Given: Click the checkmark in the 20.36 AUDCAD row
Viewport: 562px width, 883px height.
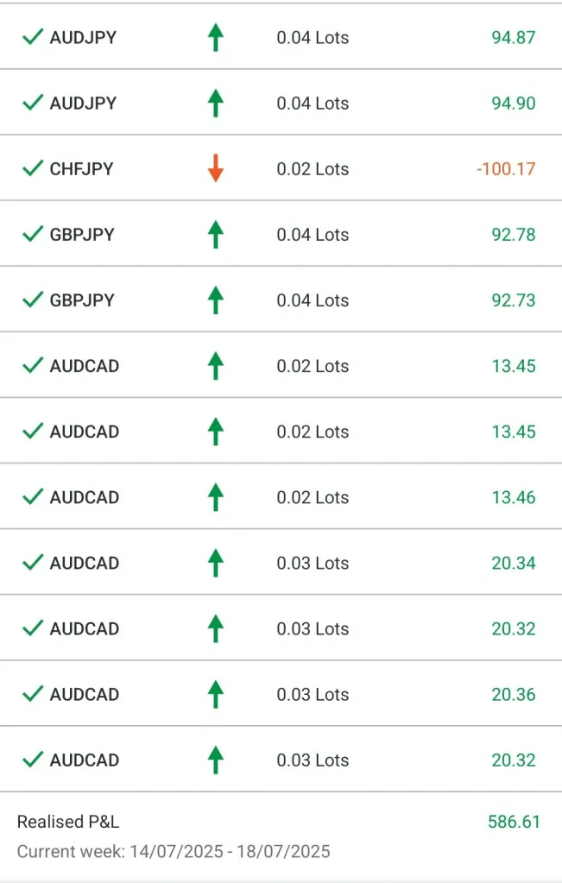Looking at the screenshot, I should (33, 693).
